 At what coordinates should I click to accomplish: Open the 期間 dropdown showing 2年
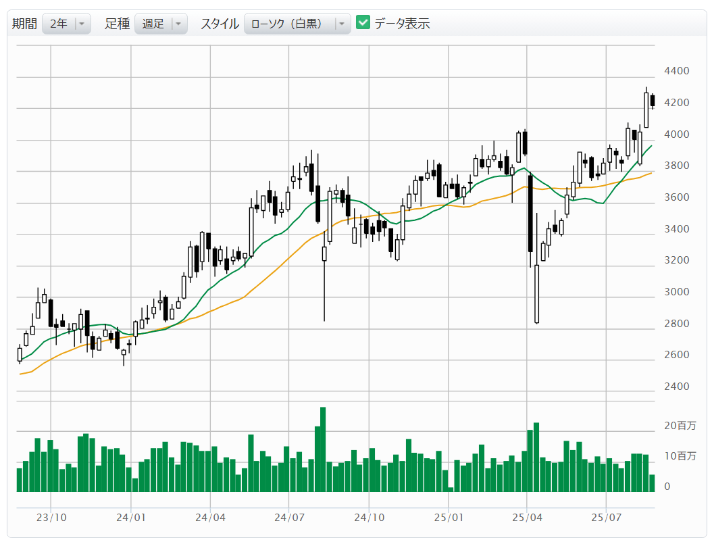pos(66,24)
